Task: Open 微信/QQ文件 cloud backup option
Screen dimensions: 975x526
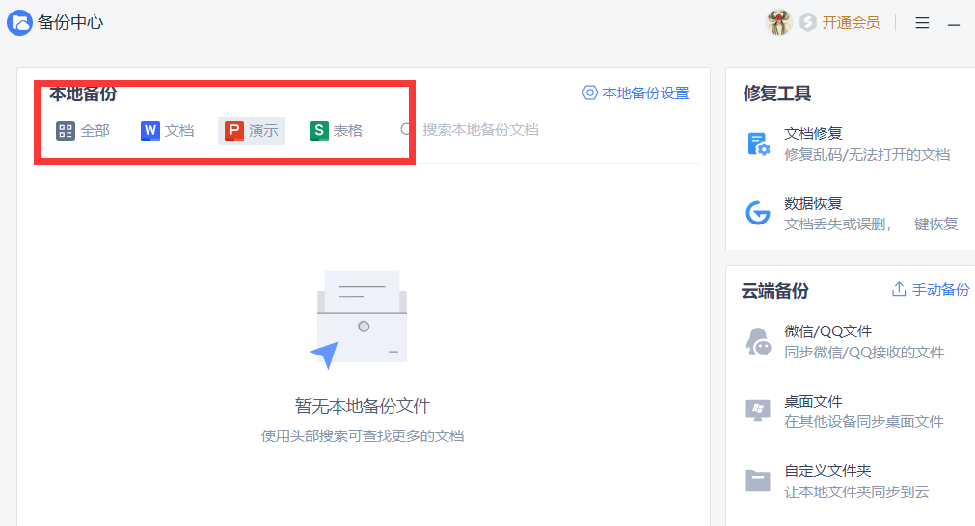Action: pos(846,342)
